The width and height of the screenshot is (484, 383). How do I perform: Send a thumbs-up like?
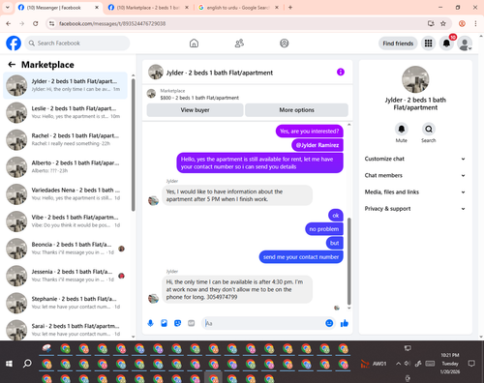(345, 323)
